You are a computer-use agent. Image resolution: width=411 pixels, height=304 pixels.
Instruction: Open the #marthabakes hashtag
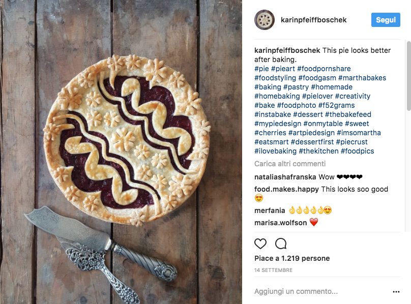pyautogui.click(x=362, y=78)
